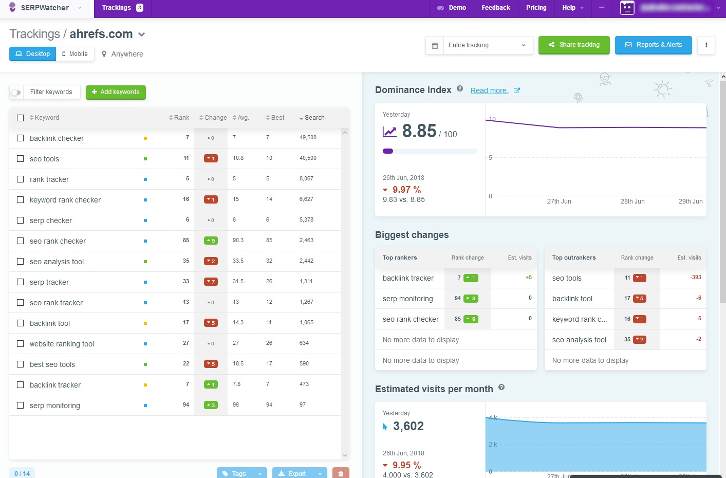Expand the Help menu dropdown

tap(572, 8)
